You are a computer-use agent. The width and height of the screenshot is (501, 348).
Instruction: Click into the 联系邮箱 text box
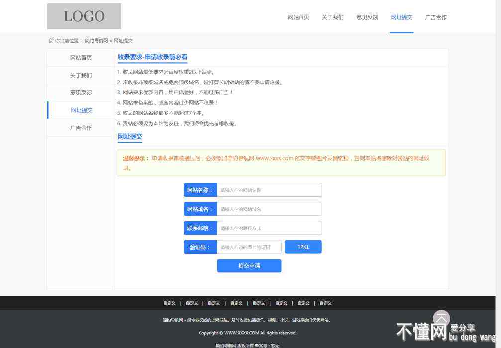(269, 228)
